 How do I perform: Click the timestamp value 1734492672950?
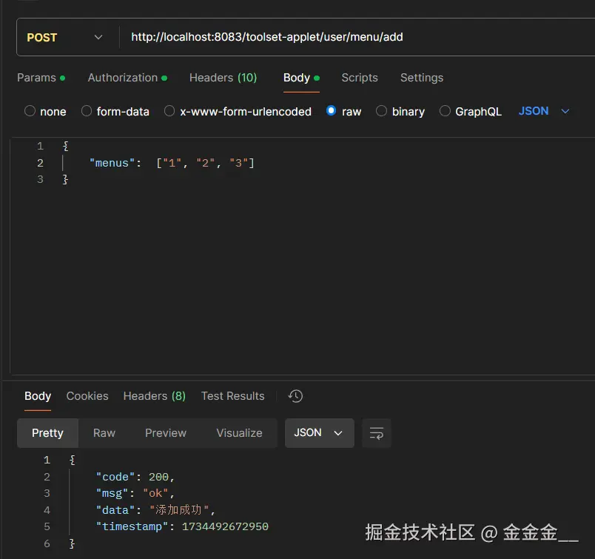[225, 526]
